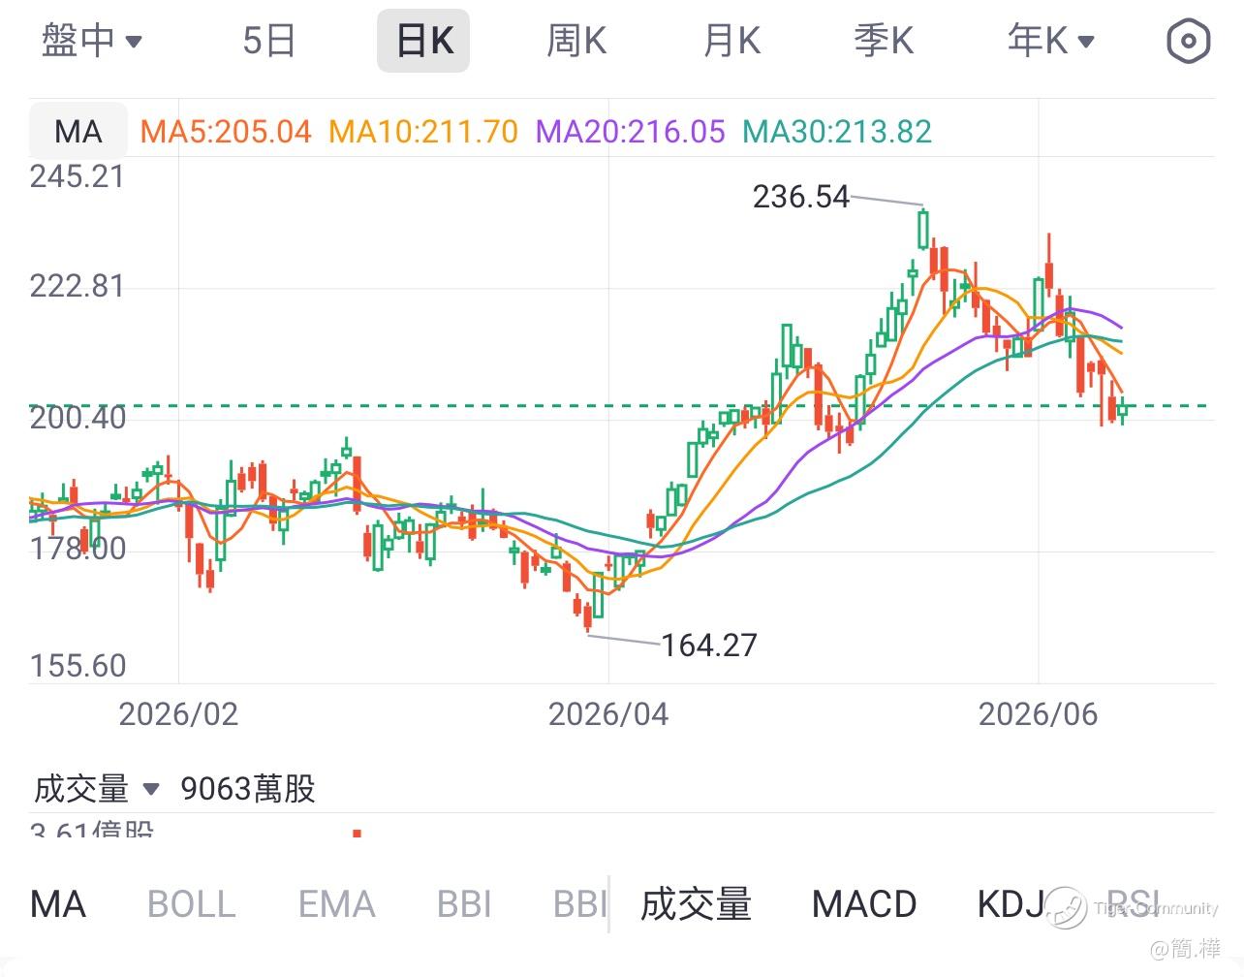Viewport: 1244px width, 977px height.
Task: Toggle the BOLL overlay indicator
Action: (x=191, y=904)
